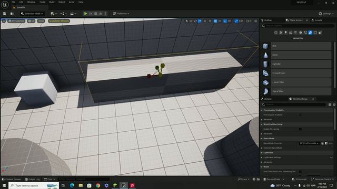337x189 pixels.
Task: Save the current level with the toolbar save icon
Action: [x=5, y=14]
